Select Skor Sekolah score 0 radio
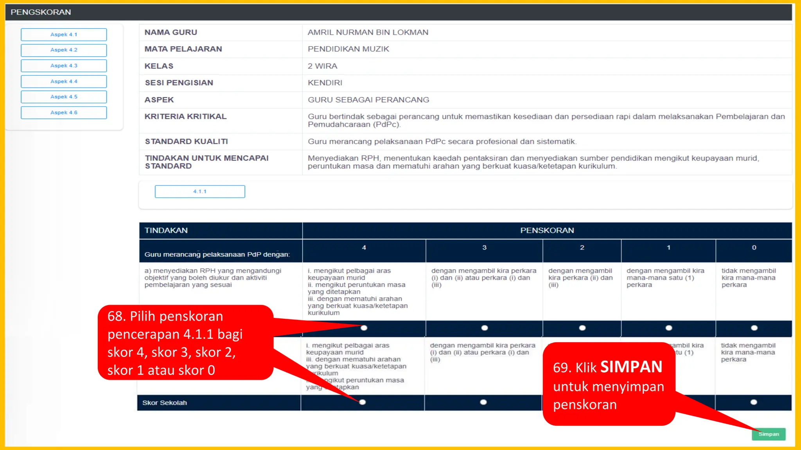 (754, 402)
